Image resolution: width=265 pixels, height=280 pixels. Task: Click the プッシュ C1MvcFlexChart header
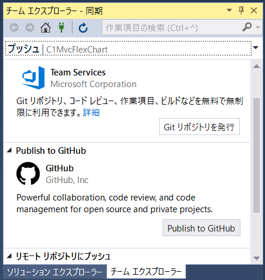point(128,49)
